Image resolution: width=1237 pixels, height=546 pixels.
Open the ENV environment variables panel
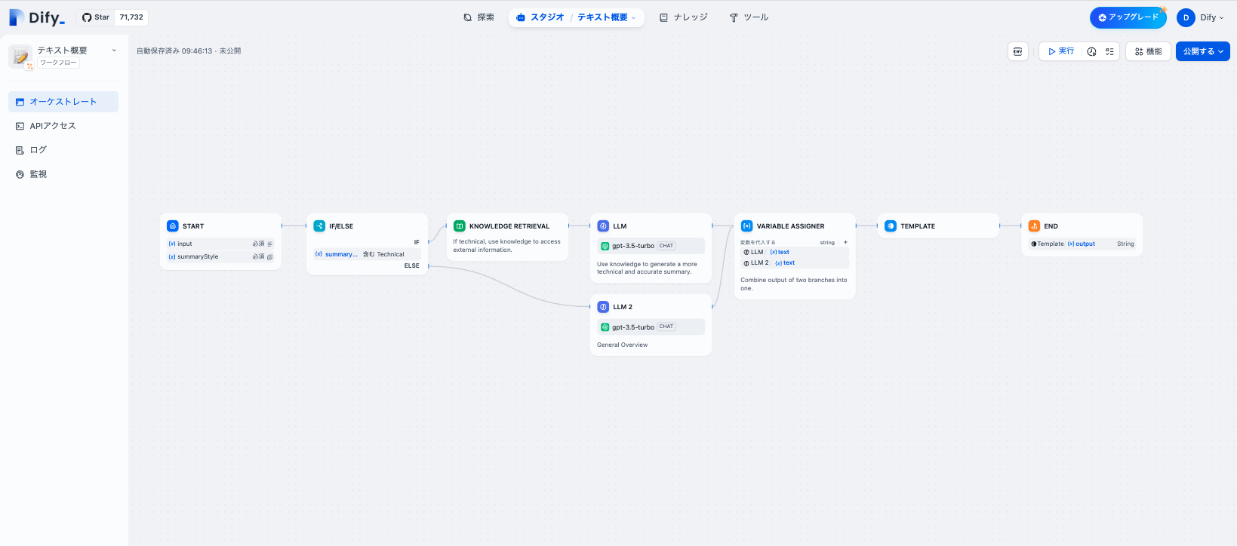pyautogui.click(x=1017, y=51)
